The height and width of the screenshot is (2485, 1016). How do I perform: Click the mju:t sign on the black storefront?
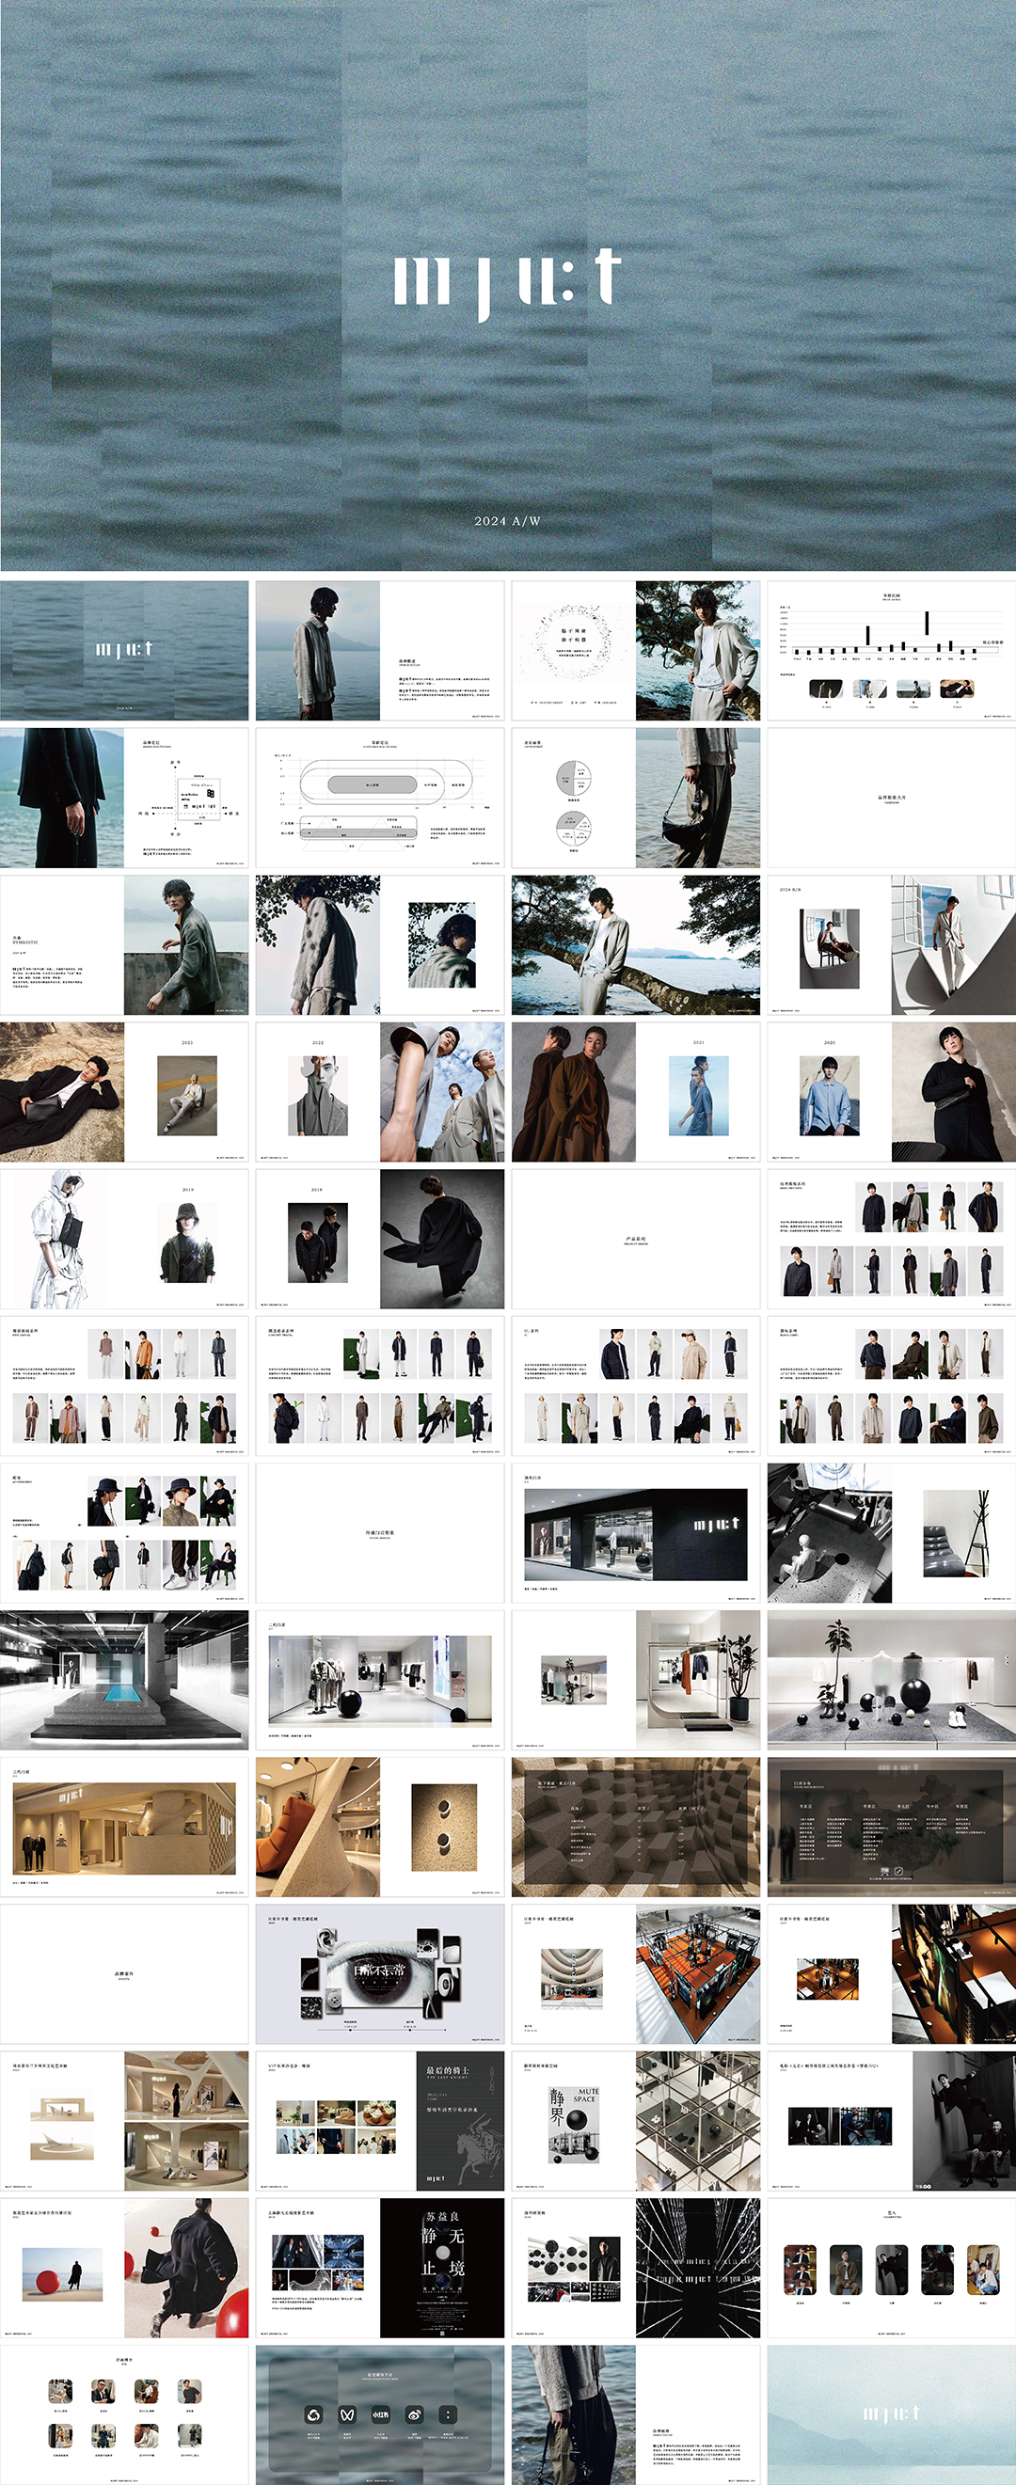(716, 1524)
